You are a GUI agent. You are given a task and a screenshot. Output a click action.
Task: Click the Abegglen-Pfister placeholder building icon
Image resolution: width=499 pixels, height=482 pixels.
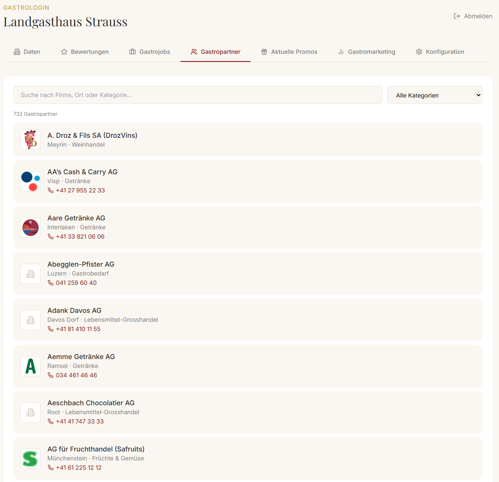31,273
